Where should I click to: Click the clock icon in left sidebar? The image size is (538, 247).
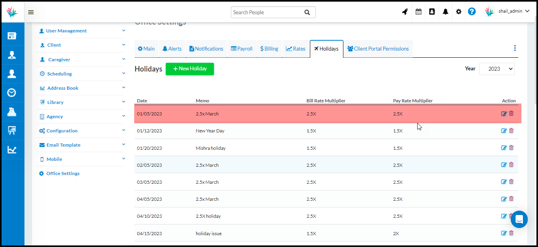pyautogui.click(x=12, y=92)
